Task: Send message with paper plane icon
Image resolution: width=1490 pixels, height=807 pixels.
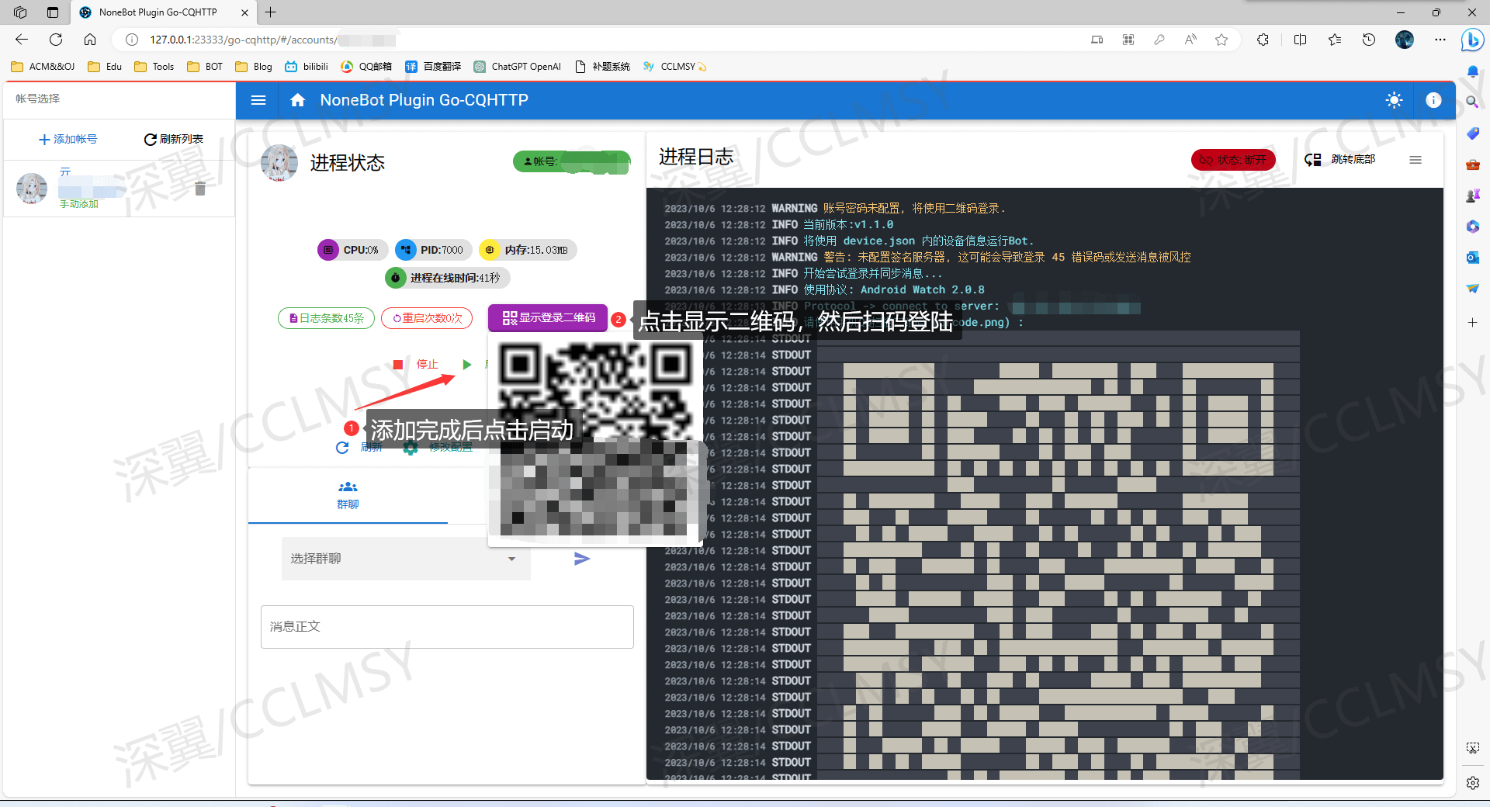Action: click(x=582, y=559)
